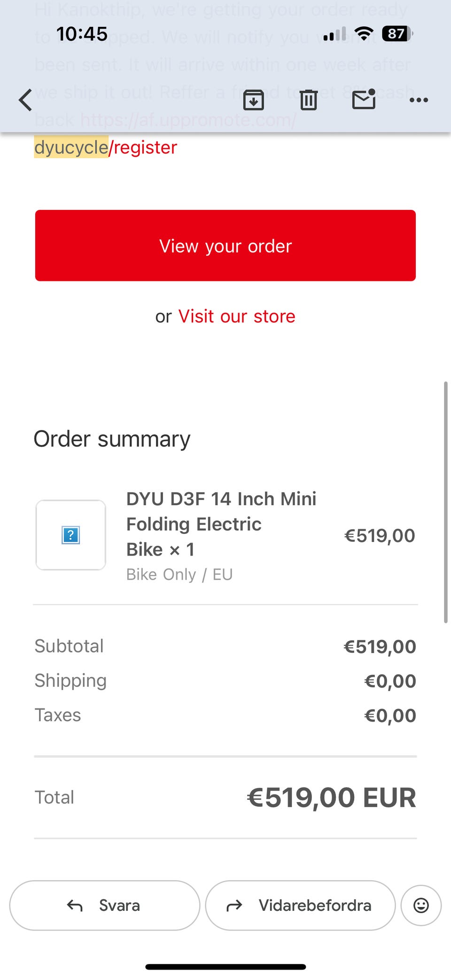Archive this email with the archive icon

(x=253, y=100)
